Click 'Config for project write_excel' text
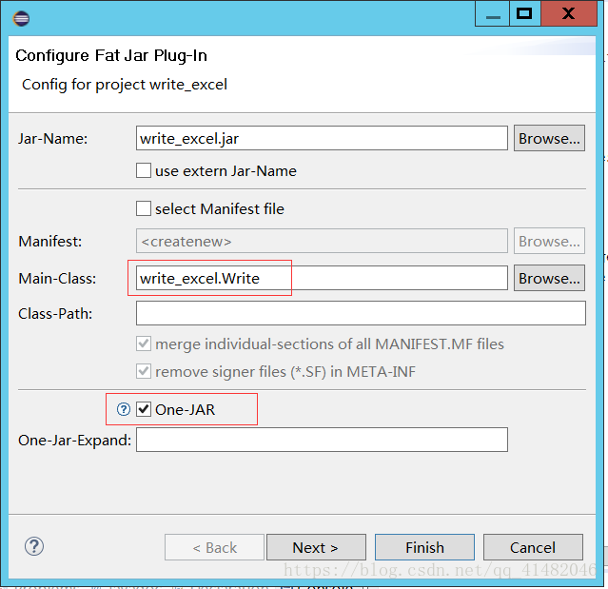608x589 pixels. [x=125, y=85]
